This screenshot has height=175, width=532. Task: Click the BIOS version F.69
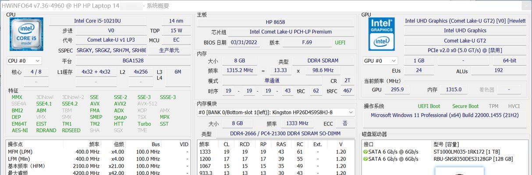[307, 42]
